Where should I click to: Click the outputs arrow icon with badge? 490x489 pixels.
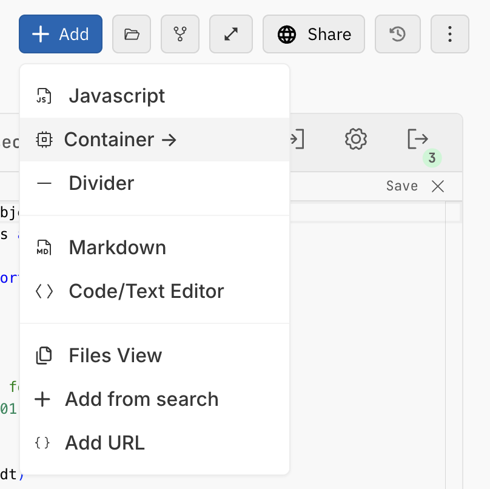click(418, 139)
